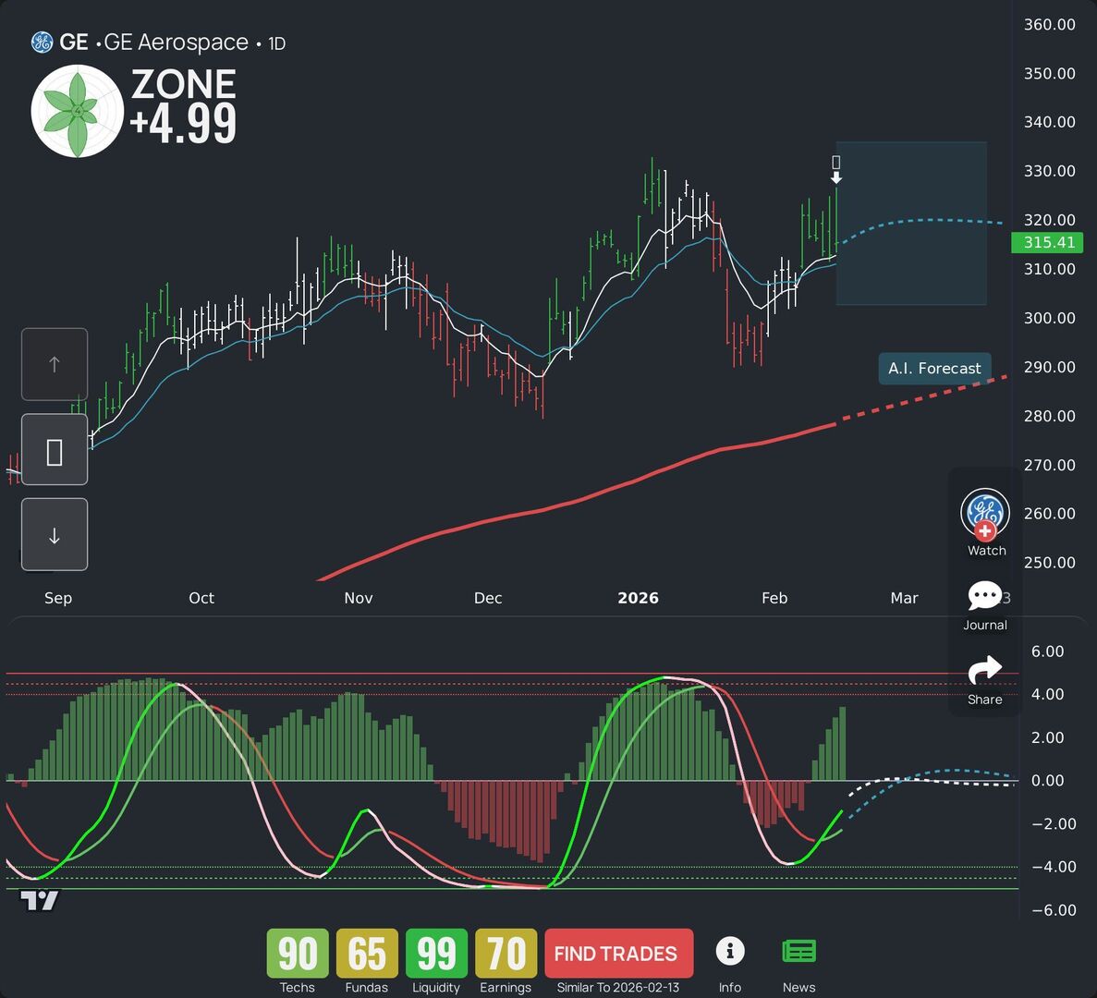Open the News feed icon

tap(799, 951)
